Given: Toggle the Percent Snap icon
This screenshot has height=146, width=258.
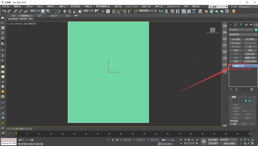Looking at the screenshot, I should [x=124, y=11].
